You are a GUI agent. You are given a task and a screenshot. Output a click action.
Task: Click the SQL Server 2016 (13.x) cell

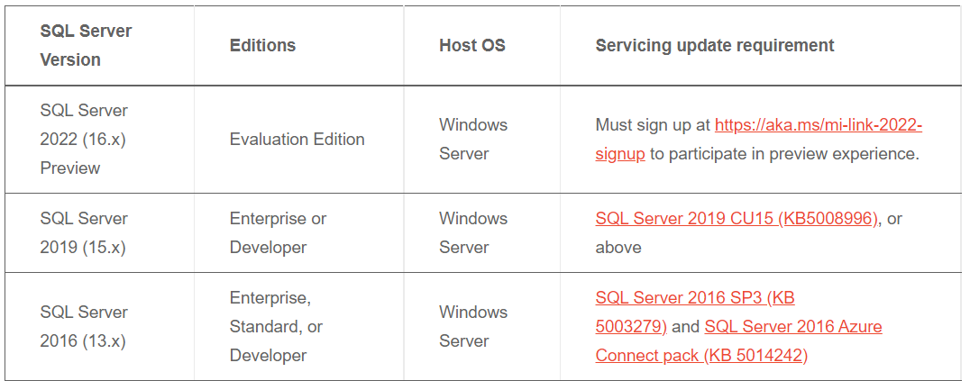[84, 327]
